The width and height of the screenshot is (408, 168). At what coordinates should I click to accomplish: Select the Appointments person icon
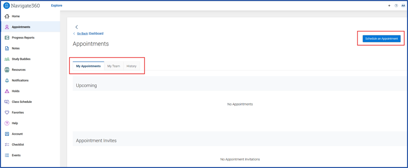pyautogui.click(x=7, y=27)
